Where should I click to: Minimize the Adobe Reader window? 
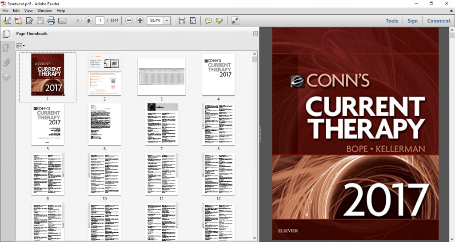coord(416,4)
